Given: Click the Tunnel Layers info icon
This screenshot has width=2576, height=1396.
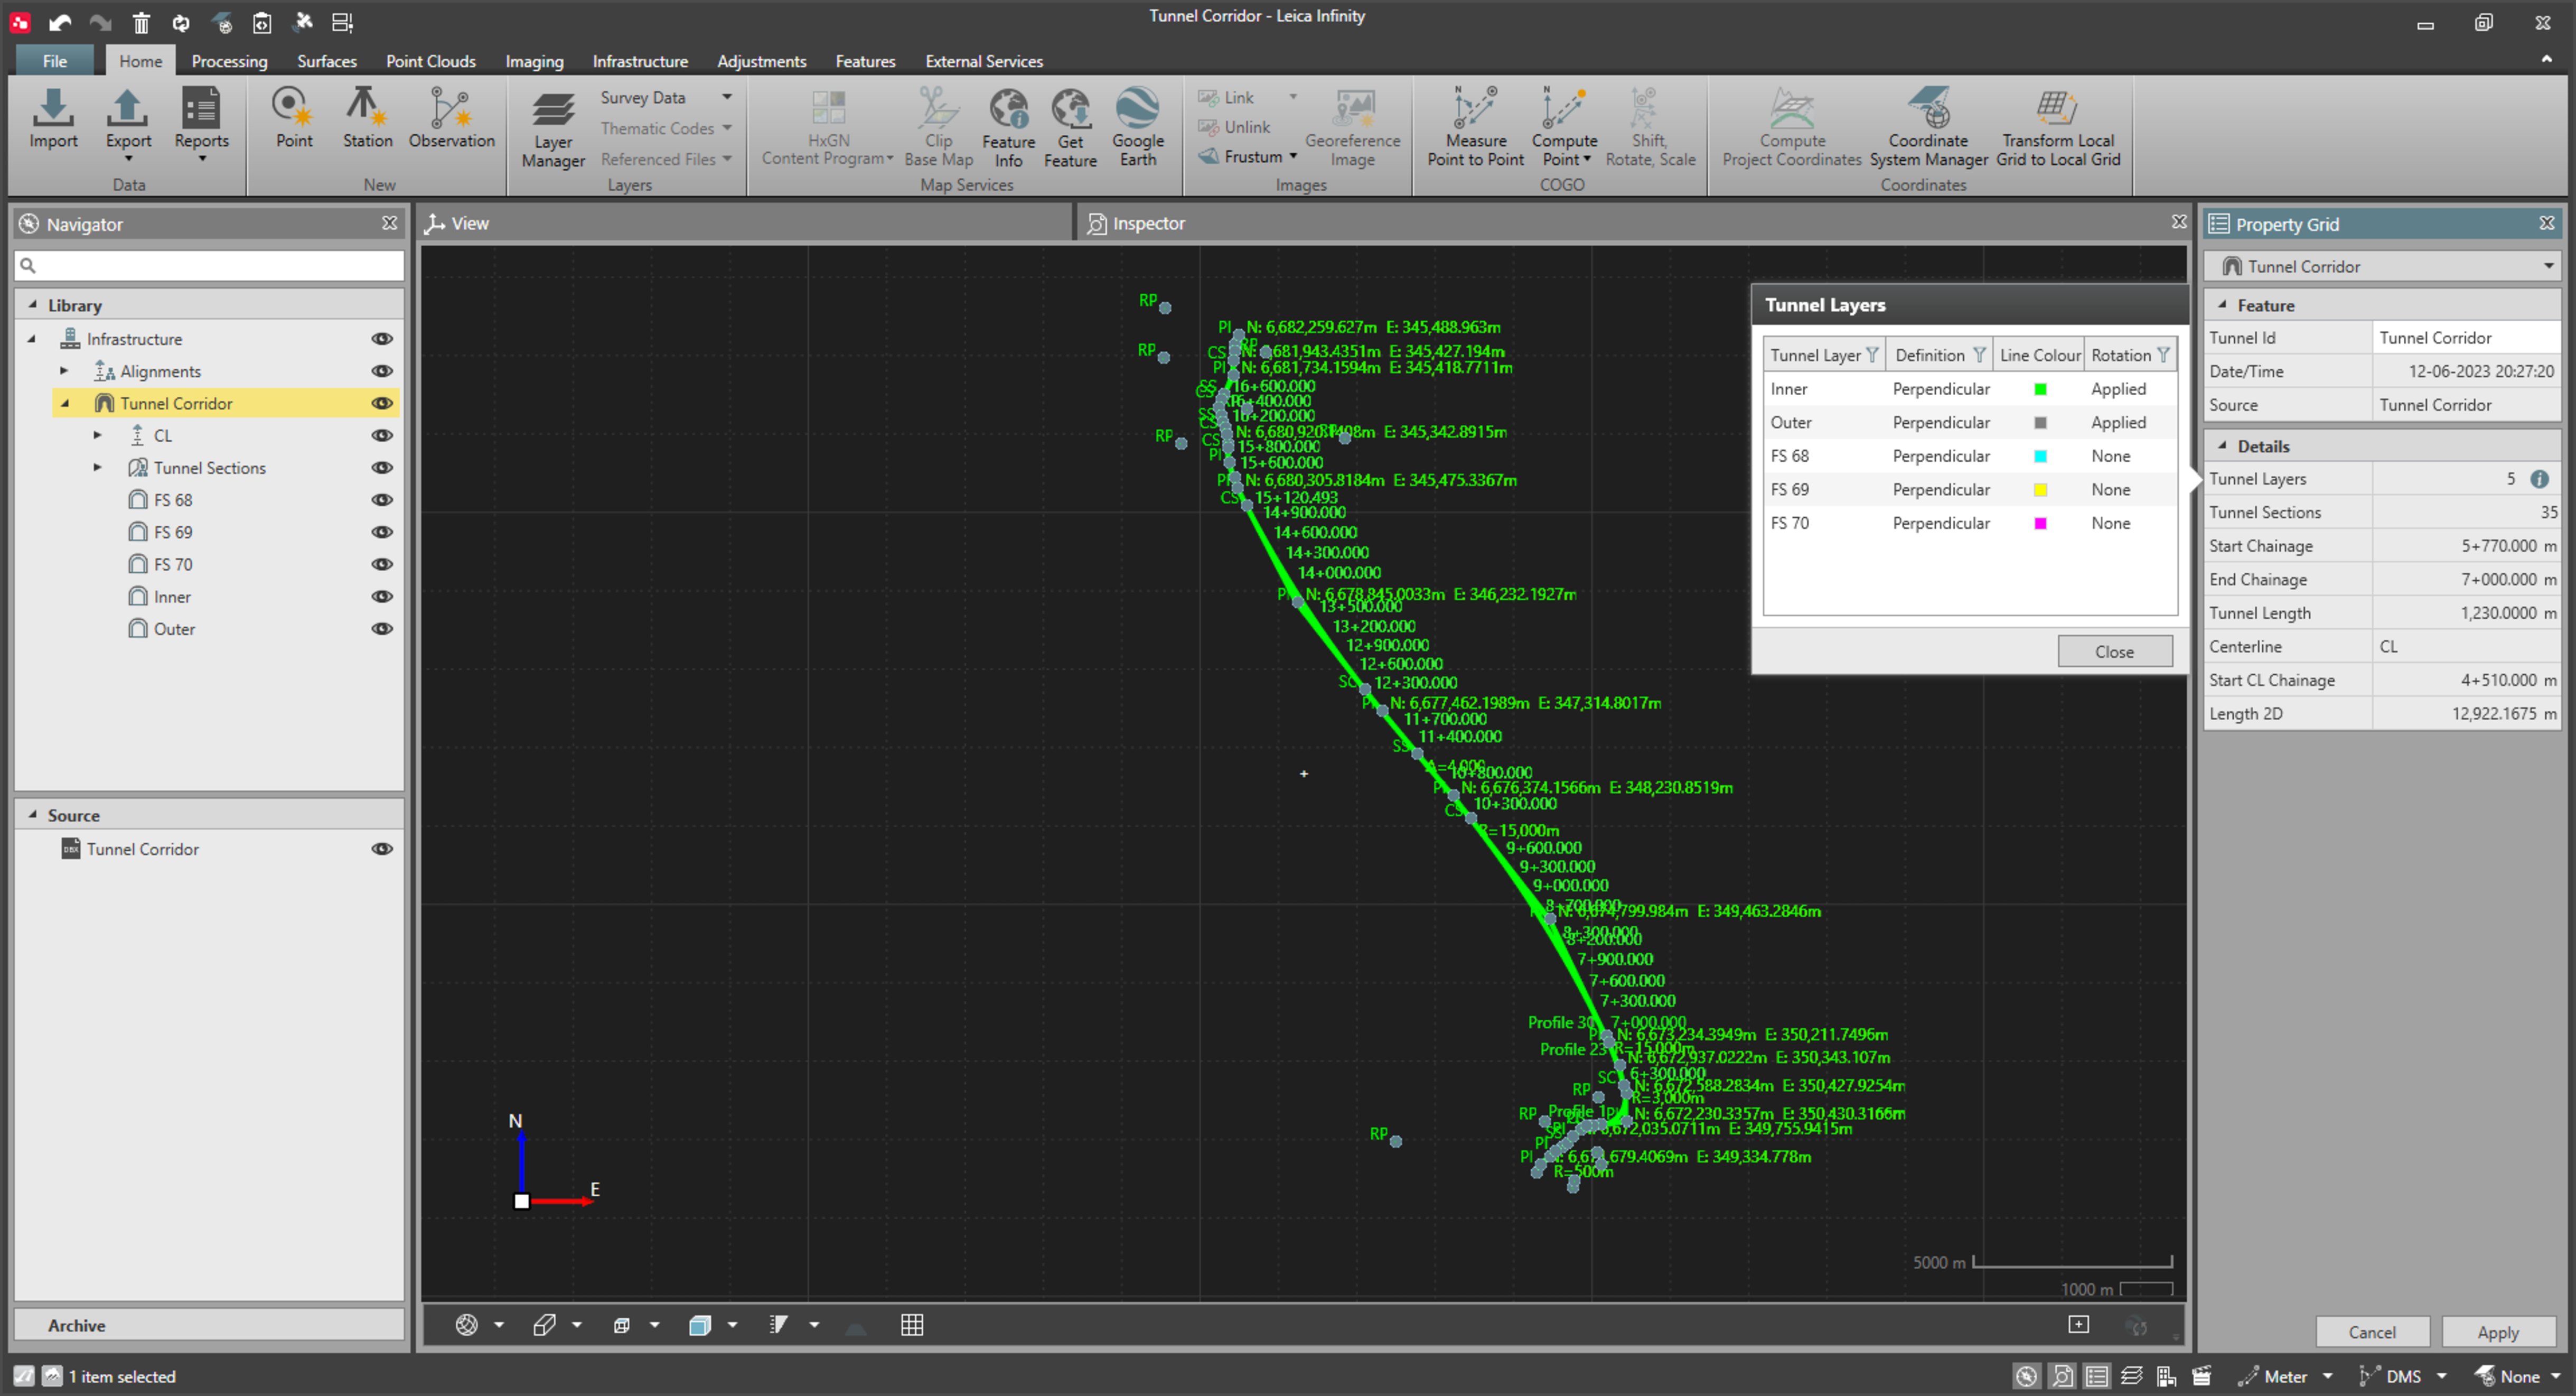Looking at the screenshot, I should pyautogui.click(x=2538, y=479).
